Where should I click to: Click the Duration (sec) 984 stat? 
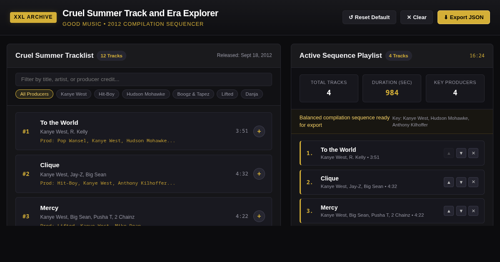pos(392,88)
